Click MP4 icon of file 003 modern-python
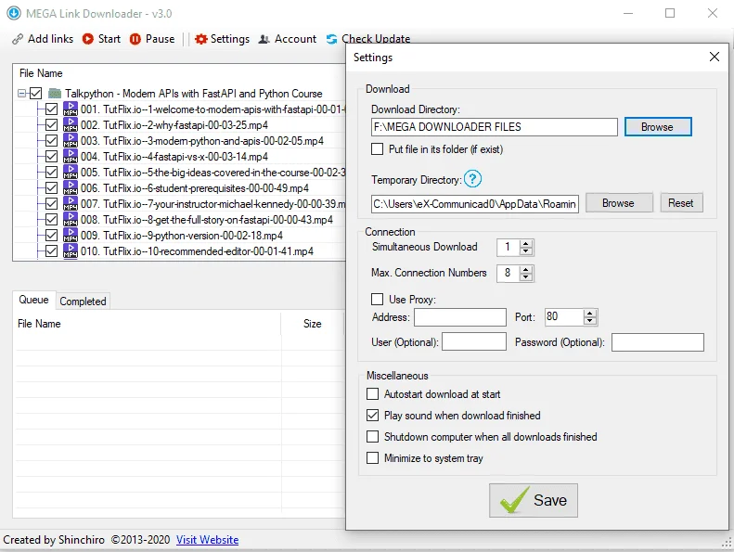Image resolution: width=734 pixels, height=552 pixels. (71, 140)
